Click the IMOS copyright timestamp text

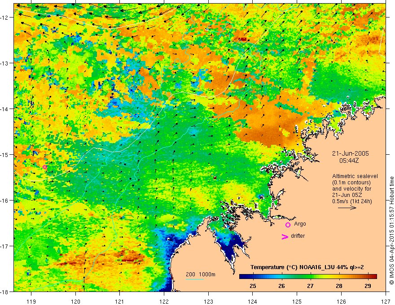[x=392, y=230]
